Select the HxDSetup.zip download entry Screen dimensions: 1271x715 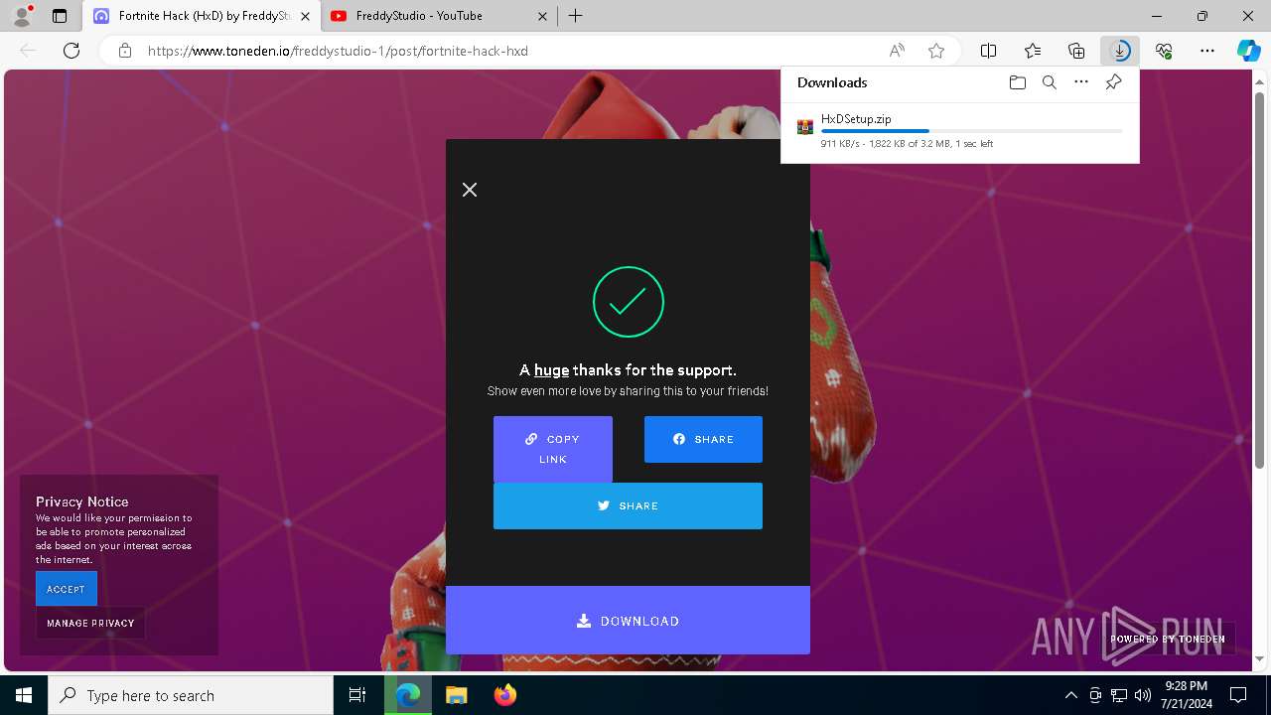[960, 130]
